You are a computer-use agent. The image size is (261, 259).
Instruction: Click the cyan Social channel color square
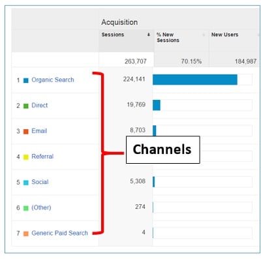click(x=26, y=183)
